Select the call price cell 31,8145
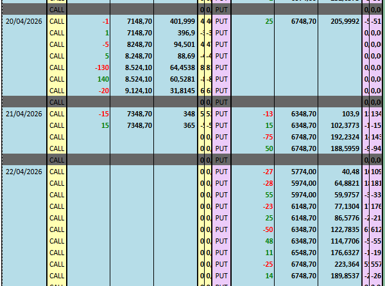 176,91
